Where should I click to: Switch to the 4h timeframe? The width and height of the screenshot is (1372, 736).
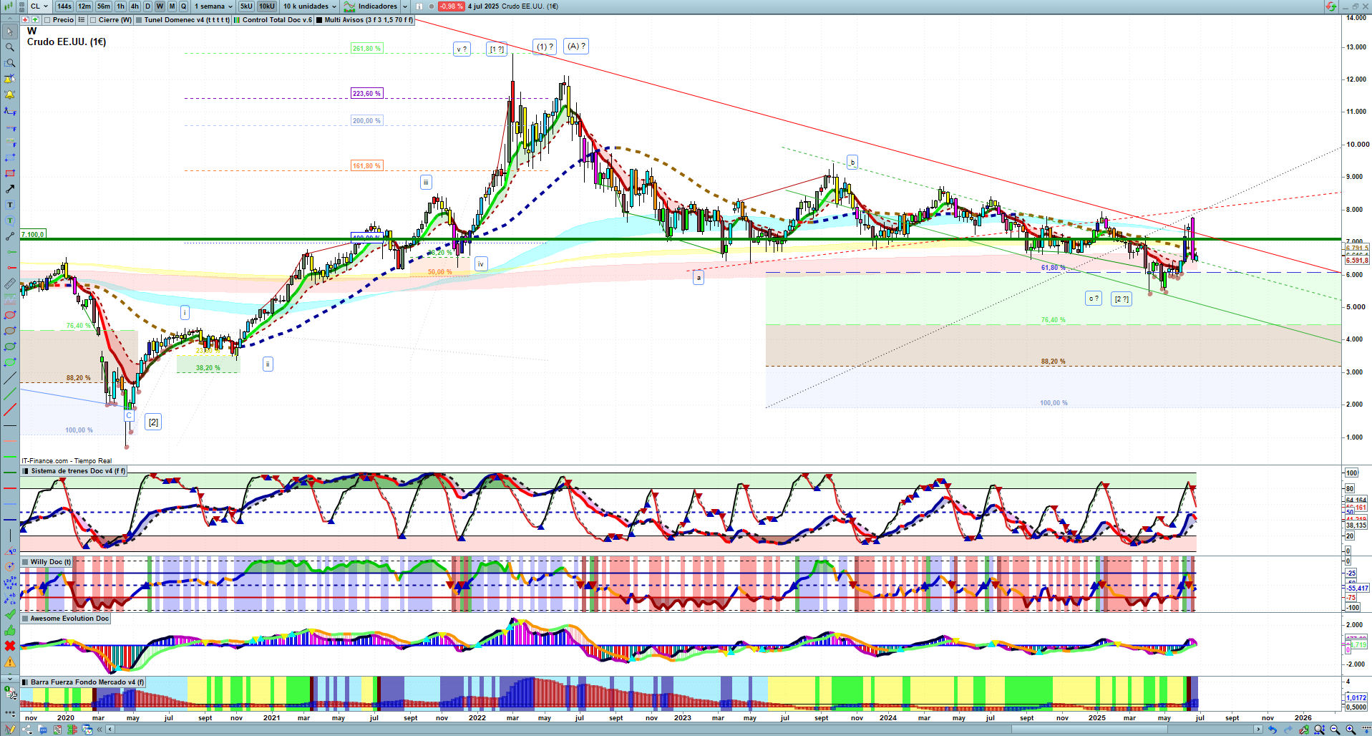pyautogui.click(x=135, y=6)
